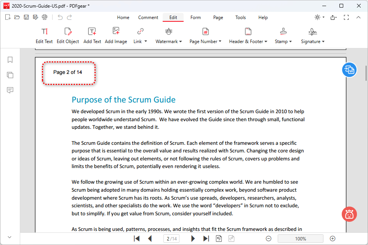Screen dimensions: 368x245
Task: Show the page thumbnails panel
Action: coord(10,75)
